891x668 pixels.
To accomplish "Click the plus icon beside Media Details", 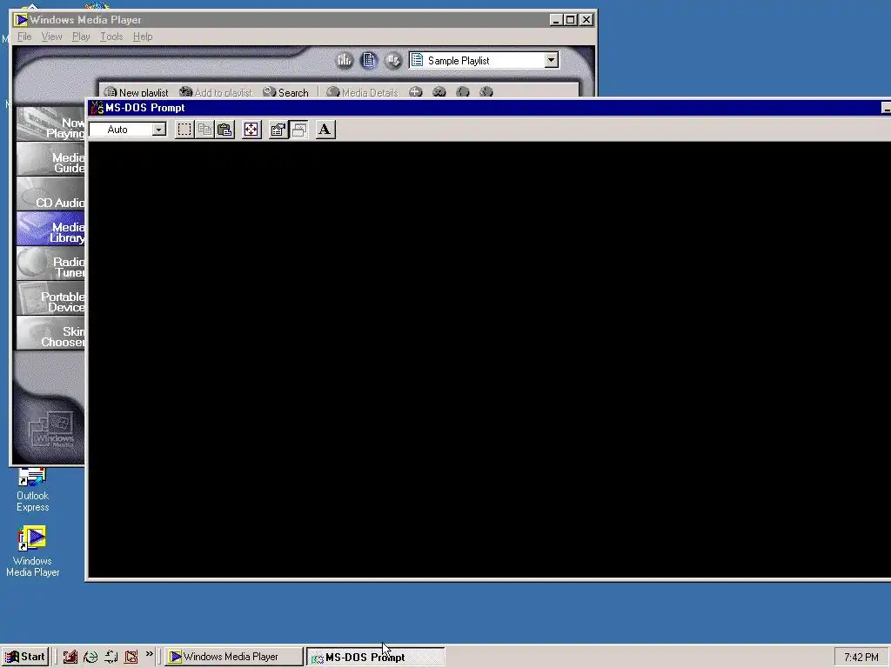I will click(x=415, y=92).
